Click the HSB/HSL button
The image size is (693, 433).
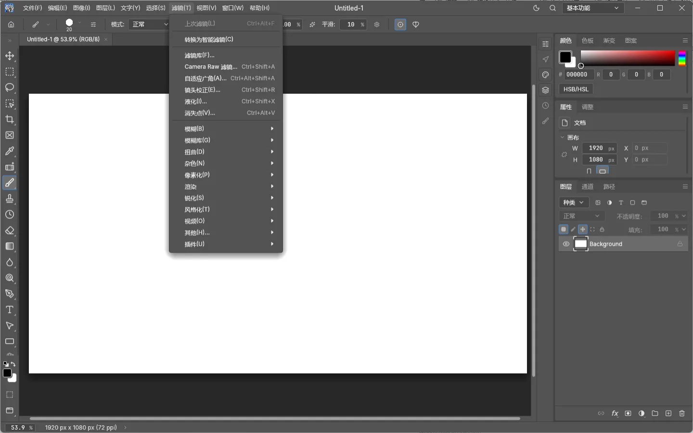point(576,89)
